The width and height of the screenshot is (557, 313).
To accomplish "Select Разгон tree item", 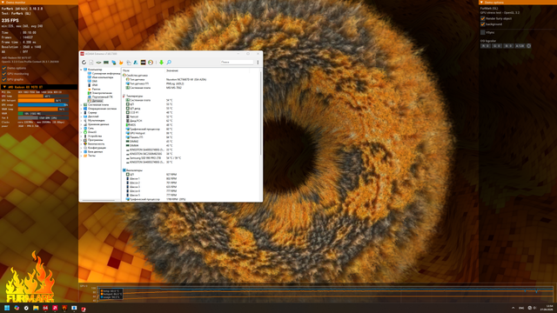I will [x=94, y=89].
